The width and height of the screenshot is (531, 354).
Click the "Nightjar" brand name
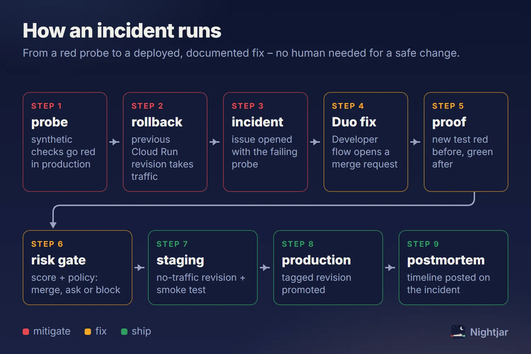pos(489,332)
